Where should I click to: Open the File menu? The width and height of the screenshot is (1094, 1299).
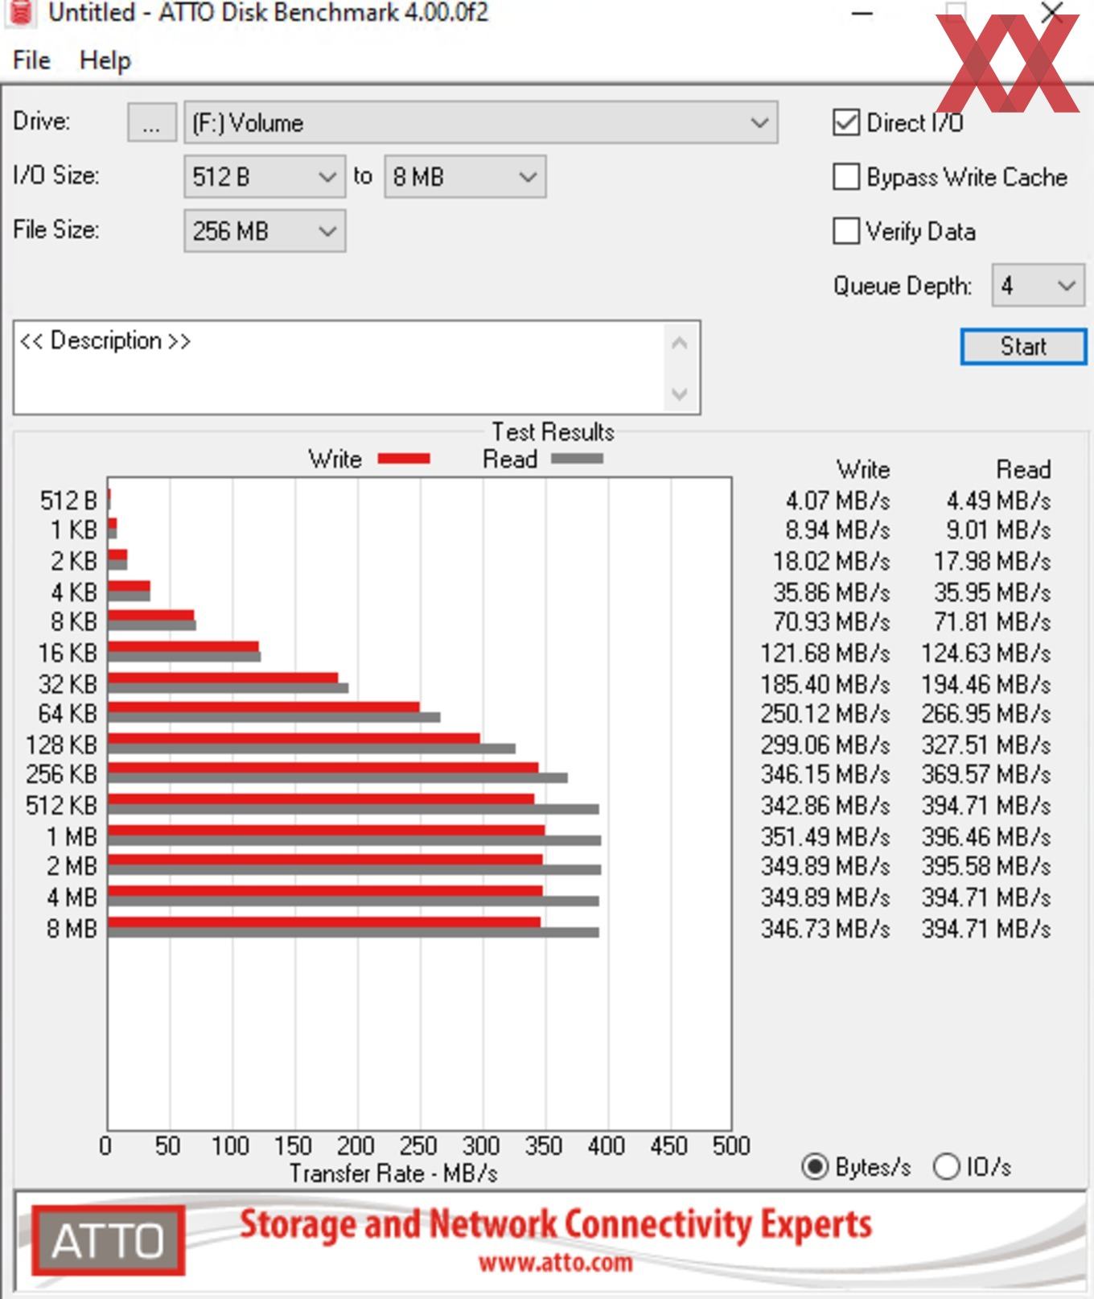(x=31, y=60)
